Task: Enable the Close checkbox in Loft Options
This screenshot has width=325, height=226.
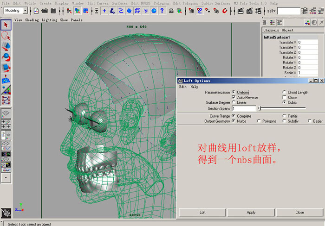Action: pos(284,97)
